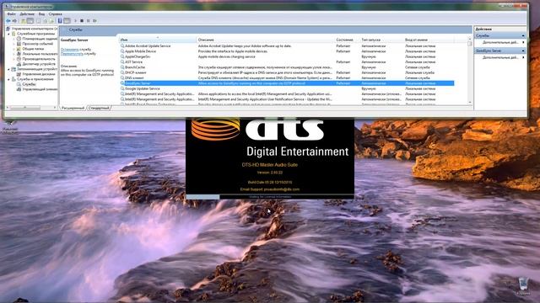The image size is (540, 303).
Task: Sort by the Описание column header
Action: pos(266,40)
